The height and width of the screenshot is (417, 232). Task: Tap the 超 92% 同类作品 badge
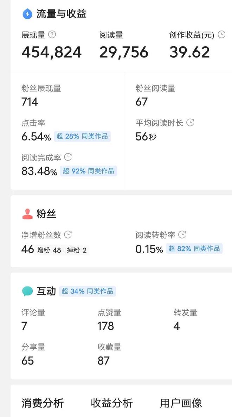[x=89, y=171]
